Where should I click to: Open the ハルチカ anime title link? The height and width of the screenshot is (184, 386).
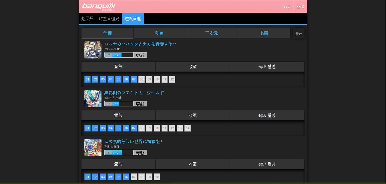[140, 44]
